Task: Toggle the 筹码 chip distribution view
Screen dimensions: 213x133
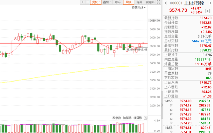Action: (117, 2)
